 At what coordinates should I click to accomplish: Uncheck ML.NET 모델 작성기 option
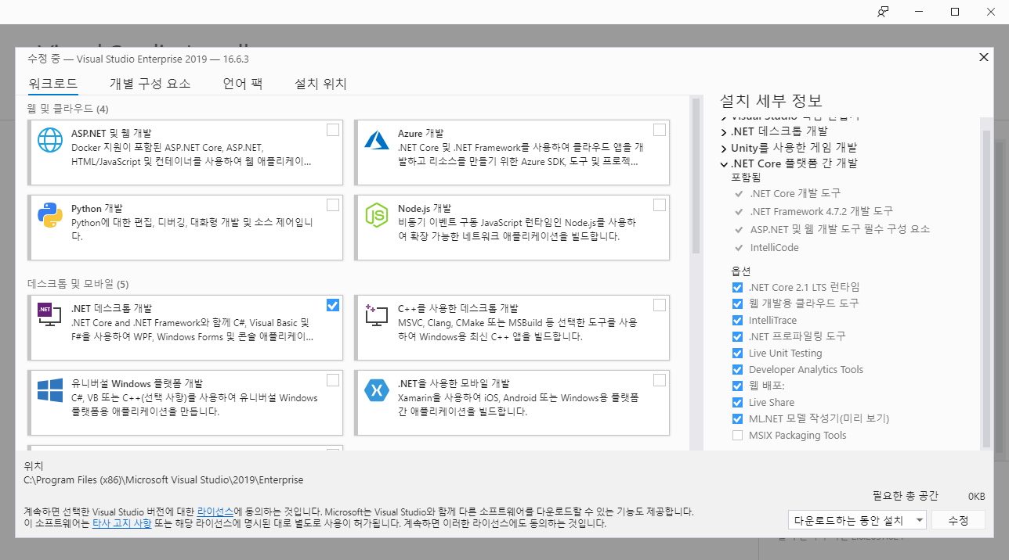click(x=737, y=419)
